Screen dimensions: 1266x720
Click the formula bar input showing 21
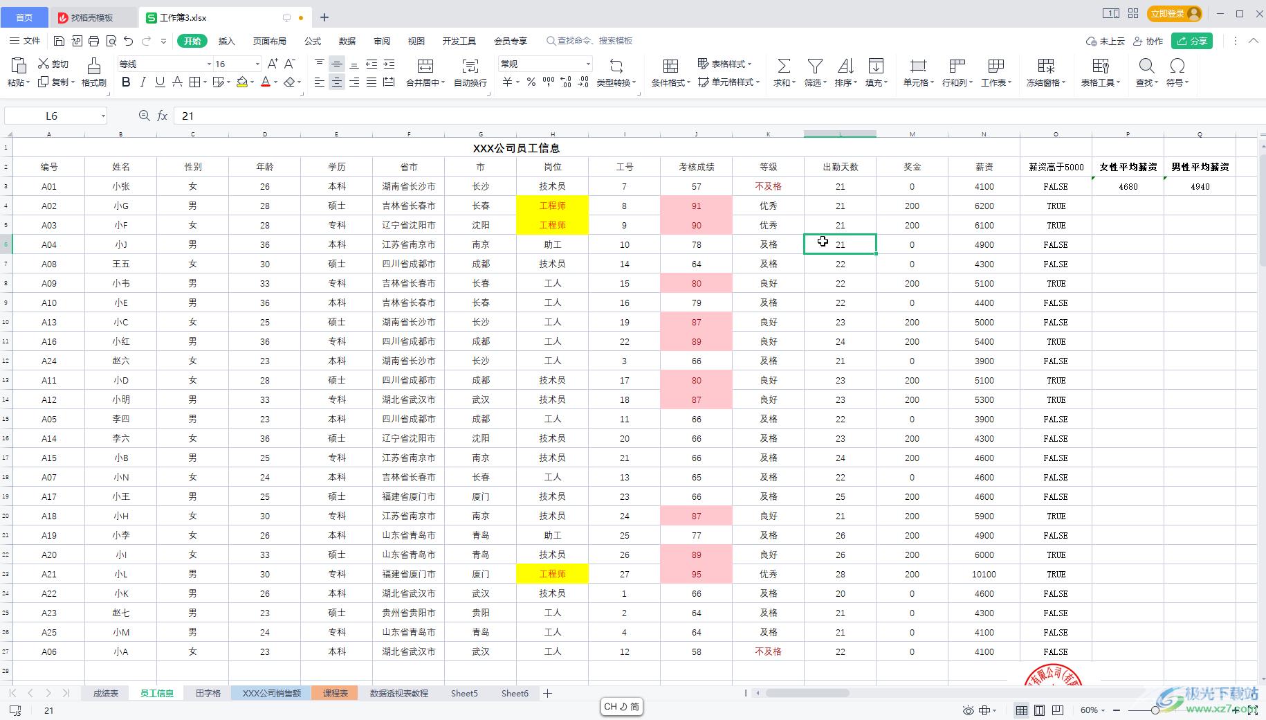(x=719, y=116)
